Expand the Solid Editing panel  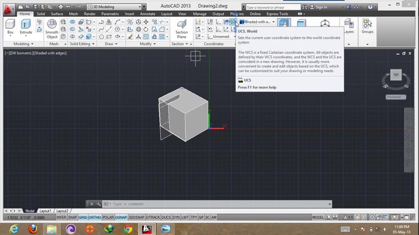pyautogui.click(x=82, y=44)
